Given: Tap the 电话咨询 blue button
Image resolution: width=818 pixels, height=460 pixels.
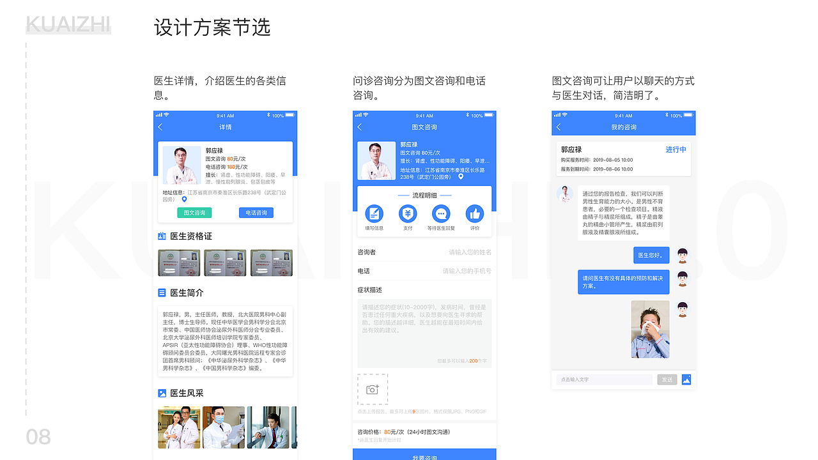Looking at the screenshot, I should (x=256, y=213).
